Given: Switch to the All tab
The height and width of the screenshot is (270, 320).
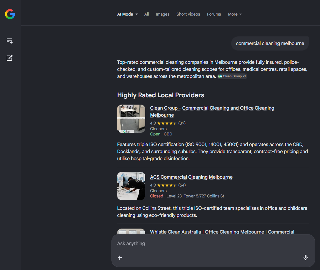Looking at the screenshot, I should click(x=146, y=14).
